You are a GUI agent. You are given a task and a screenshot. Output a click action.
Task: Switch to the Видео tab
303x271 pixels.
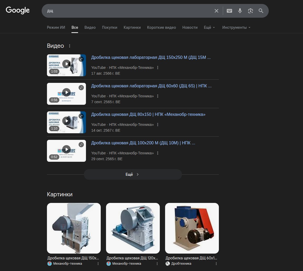tap(90, 27)
